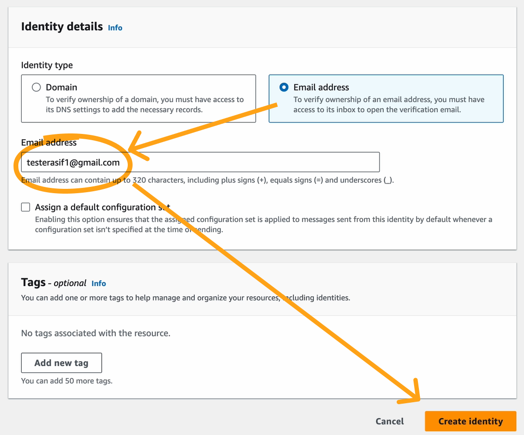Click 'No tags associated with the resource' text
This screenshot has height=435, width=524.
95,333
